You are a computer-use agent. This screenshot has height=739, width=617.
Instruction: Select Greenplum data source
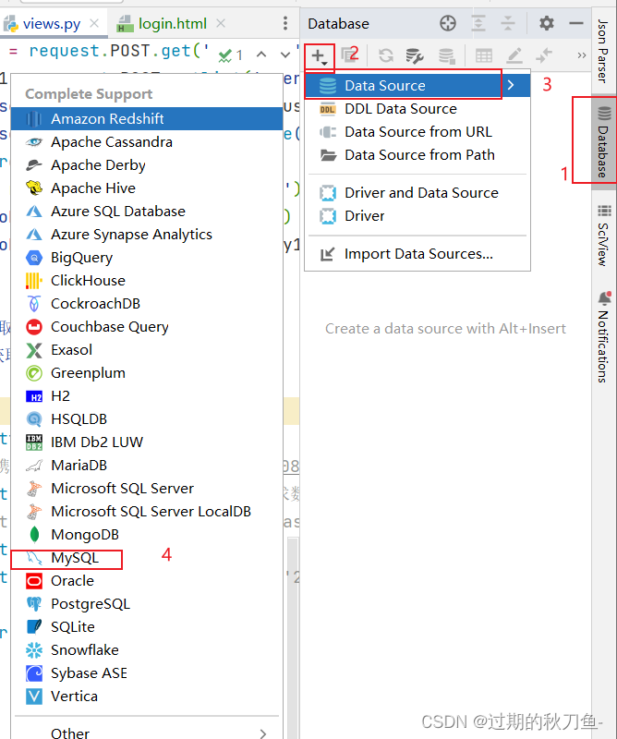point(147,373)
